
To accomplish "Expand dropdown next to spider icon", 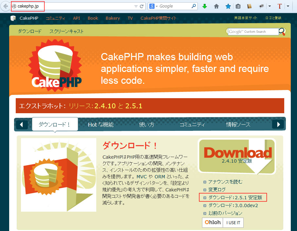I will point(269,6).
